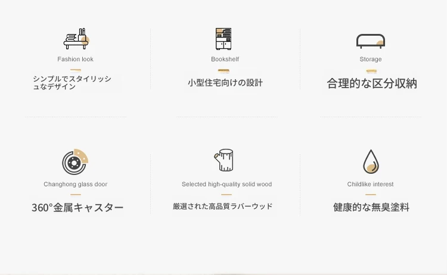This screenshot has width=447, height=275.
Task: Click the "Fashion look" label
Action: pyautogui.click(x=75, y=59)
